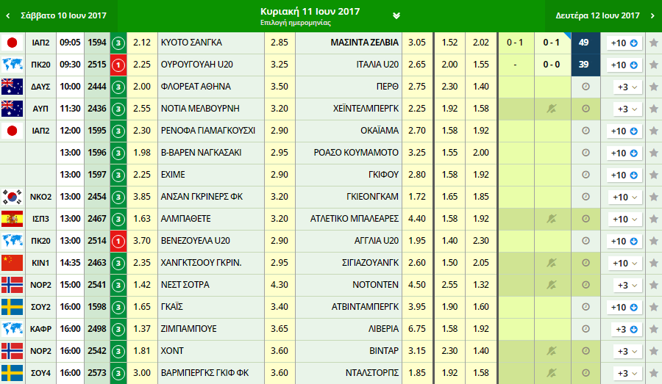Star the Κυότο Σάνγκα match as favorite
This screenshot has width=662, height=384.
[x=652, y=43]
